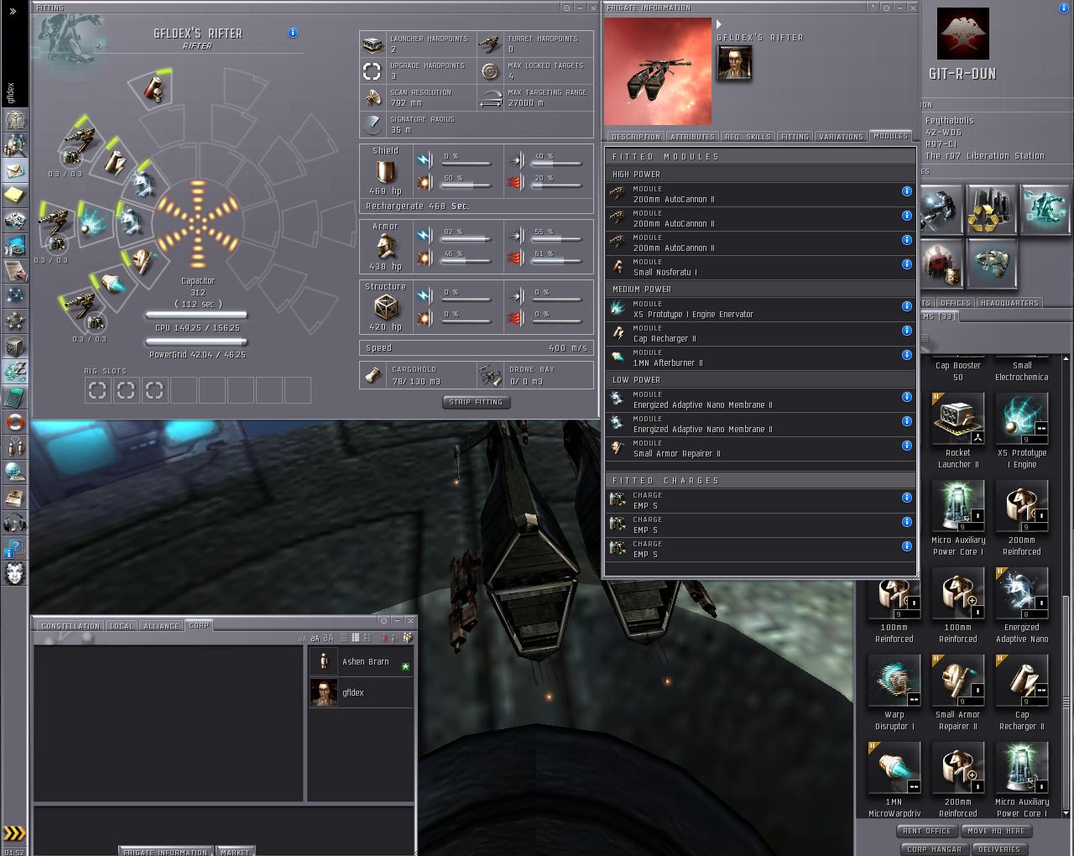Open the Corp Hangar button
This screenshot has height=856, width=1074.
[x=934, y=848]
